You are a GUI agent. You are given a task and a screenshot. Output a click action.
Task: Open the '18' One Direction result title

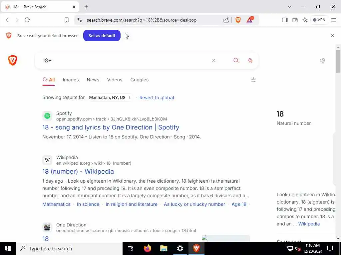pos(45,239)
